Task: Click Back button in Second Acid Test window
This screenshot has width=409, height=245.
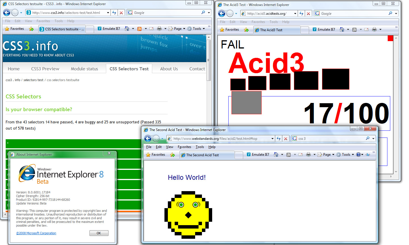Action: click(148, 138)
